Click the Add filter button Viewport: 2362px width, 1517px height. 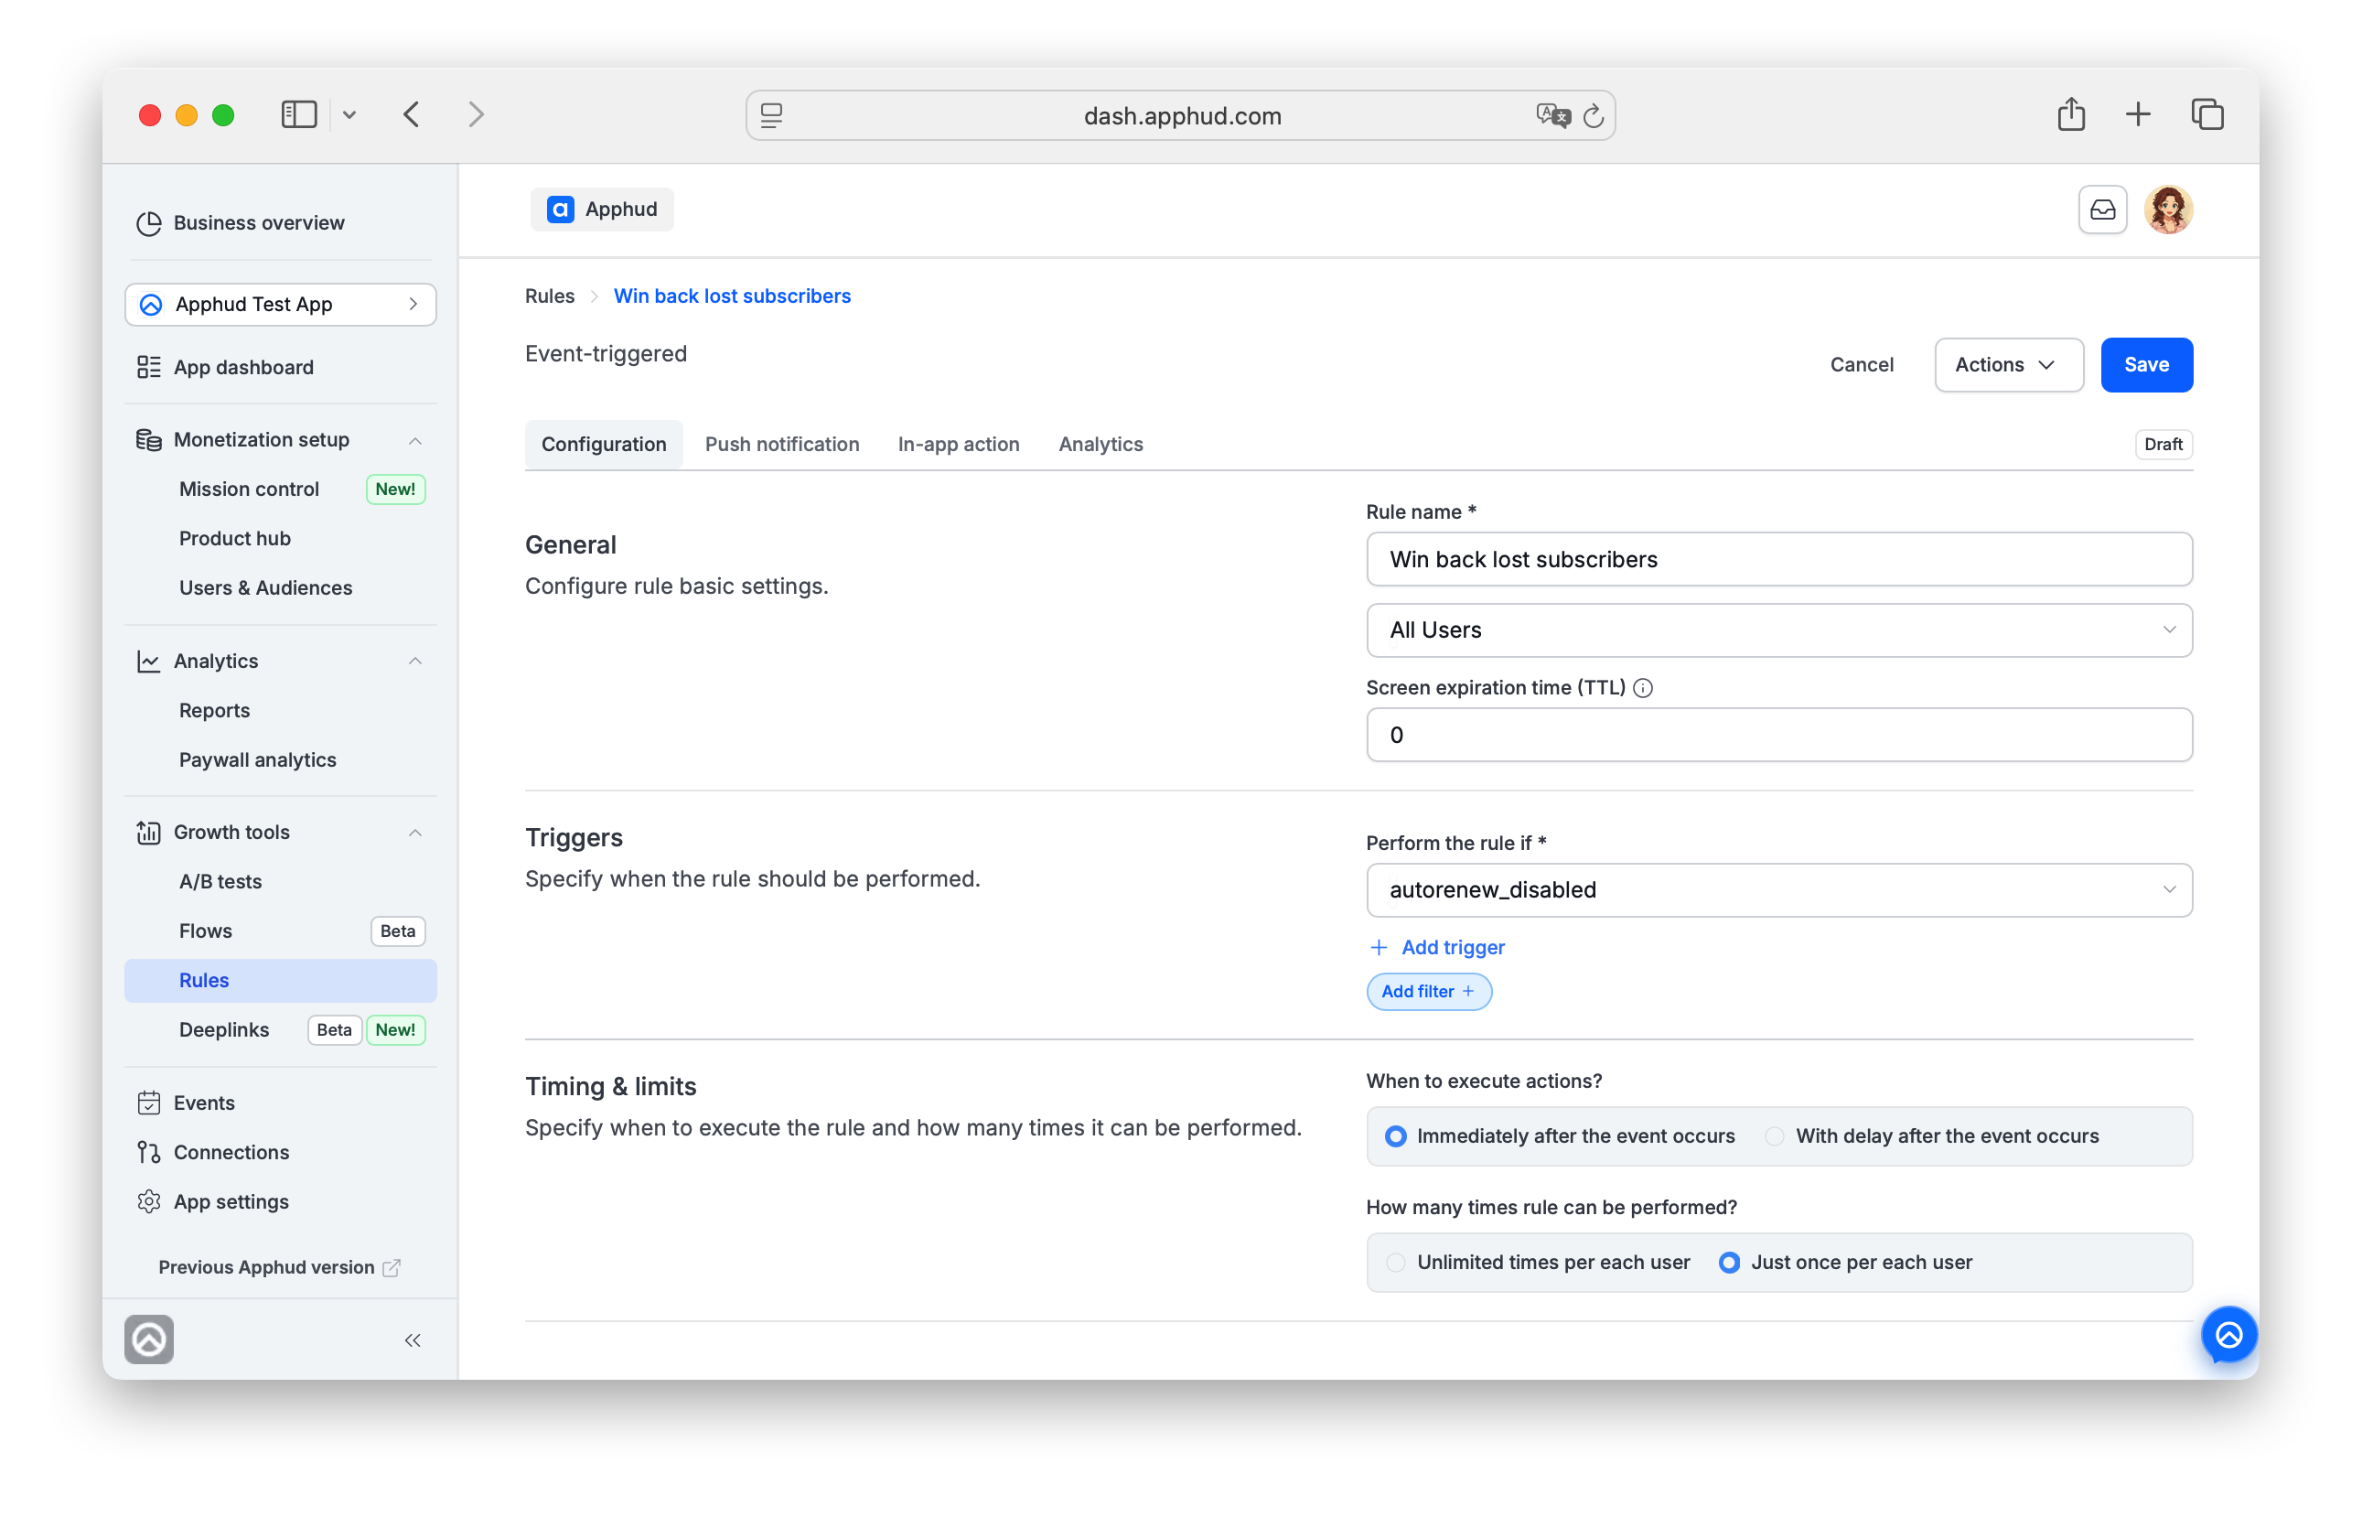click(1428, 991)
